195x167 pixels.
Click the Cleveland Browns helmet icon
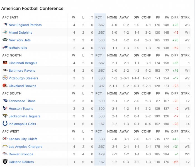coord(5,86)
